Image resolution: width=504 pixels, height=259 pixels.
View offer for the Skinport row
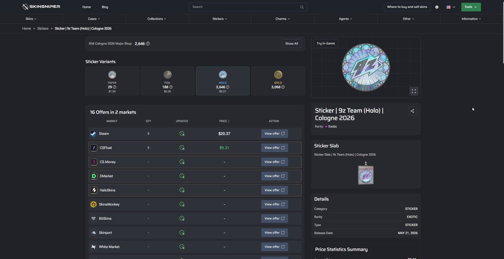coord(274,233)
